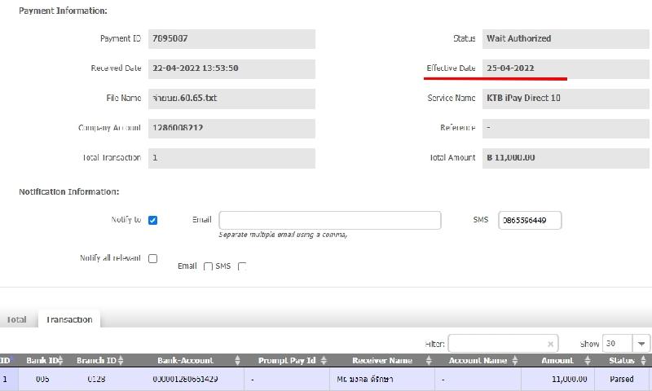
Task: Clear the Filter box with the x icon
Action: click(x=551, y=344)
